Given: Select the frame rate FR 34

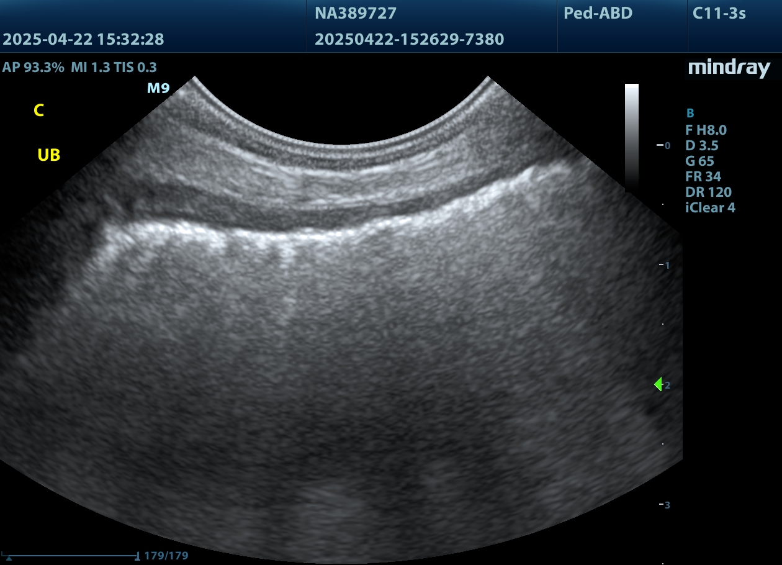Looking at the screenshot, I should point(703,177).
